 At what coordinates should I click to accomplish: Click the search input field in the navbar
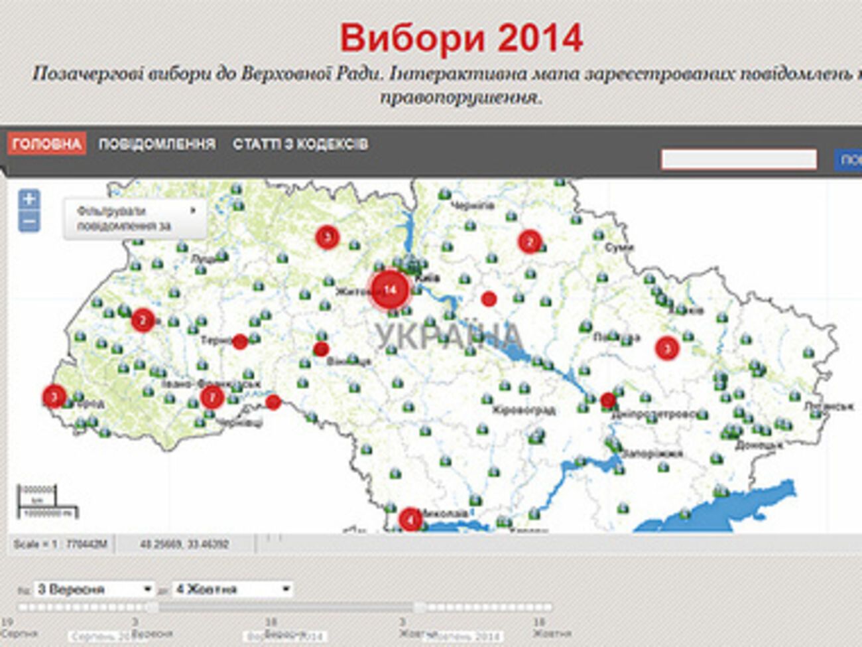(x=739, y=159)
